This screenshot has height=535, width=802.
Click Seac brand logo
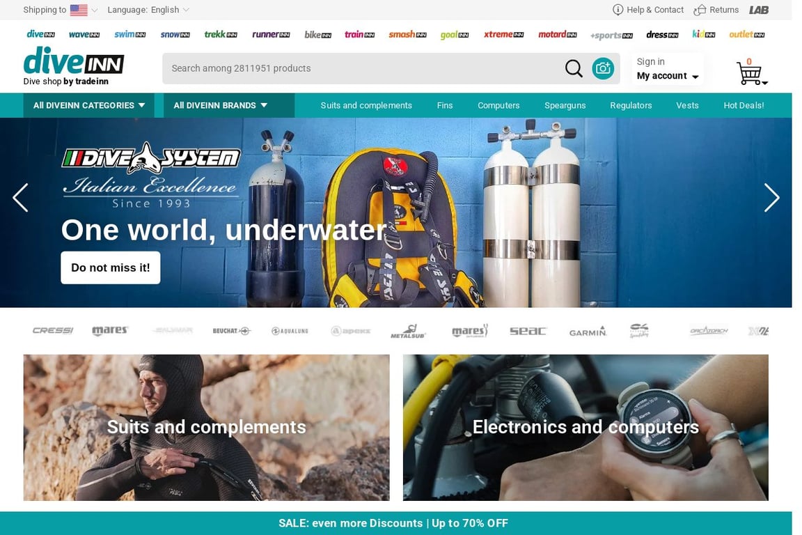pos(528,331)
